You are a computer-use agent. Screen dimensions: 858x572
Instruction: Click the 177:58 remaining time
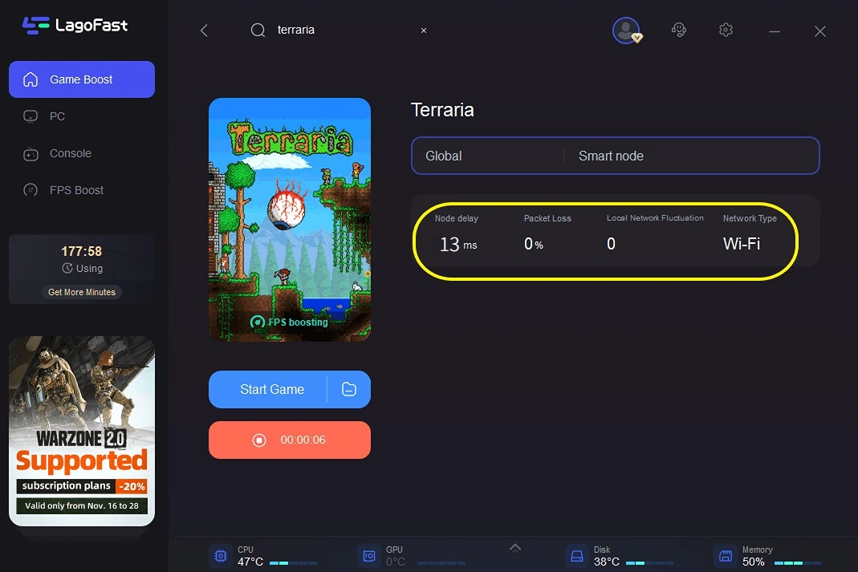(82, 252)
